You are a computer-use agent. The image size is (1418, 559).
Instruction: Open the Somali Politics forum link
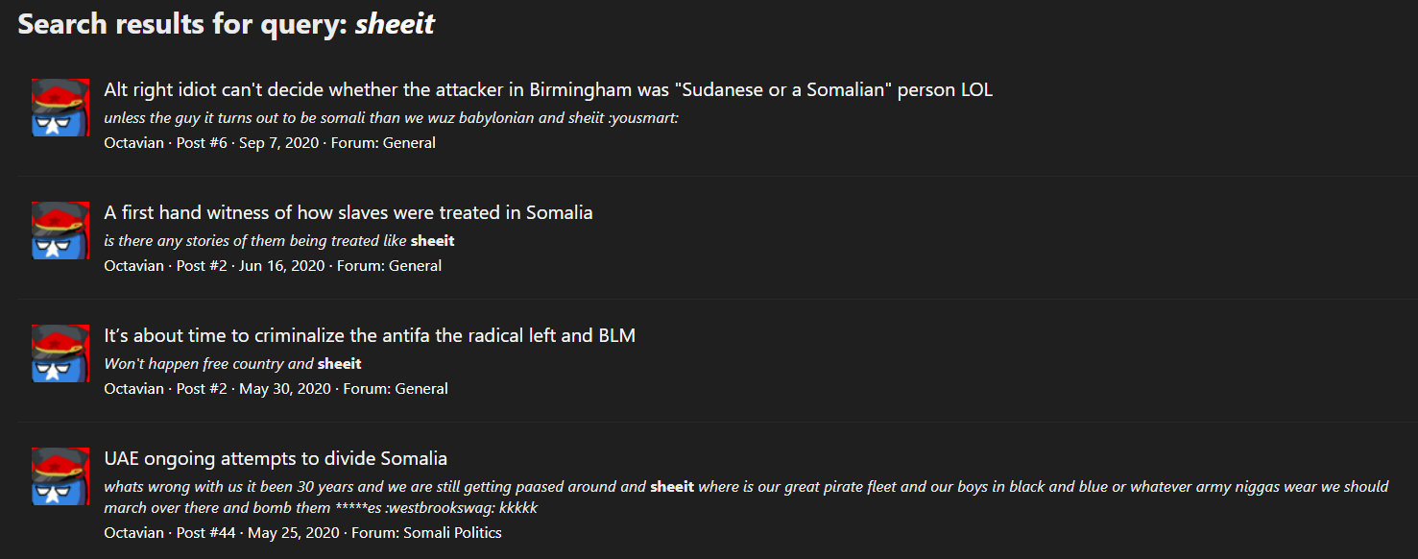coord(452,533)
